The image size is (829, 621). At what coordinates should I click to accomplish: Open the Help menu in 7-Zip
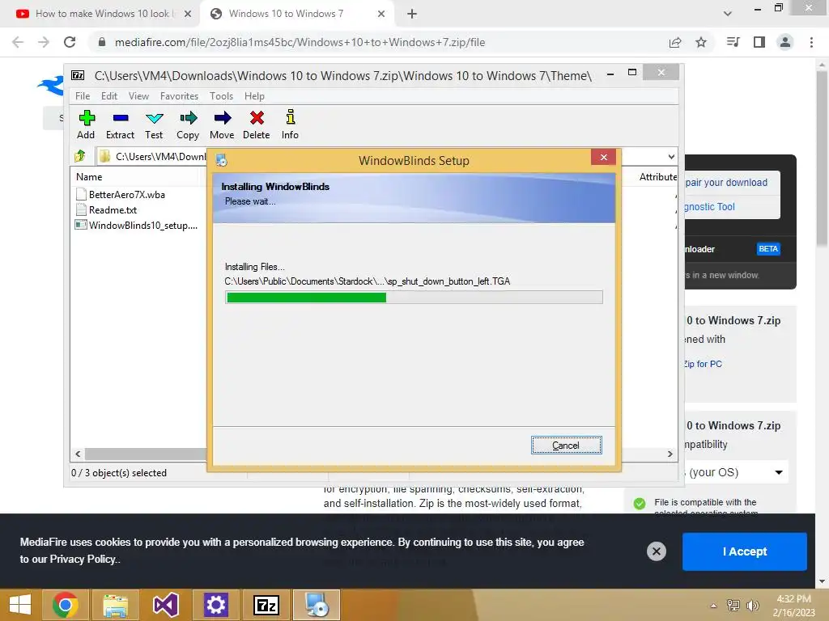(254, 96)
